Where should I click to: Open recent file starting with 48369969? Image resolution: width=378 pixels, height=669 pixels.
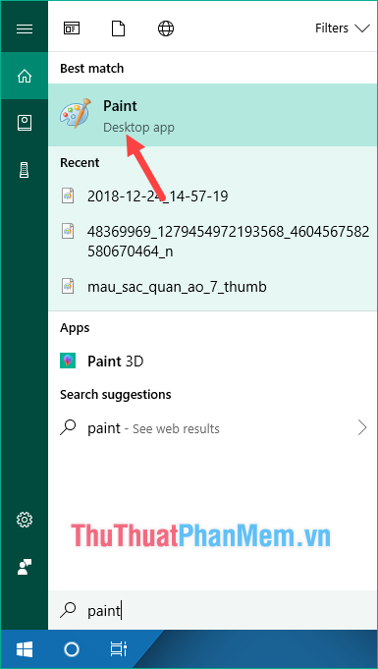point(213,242)
